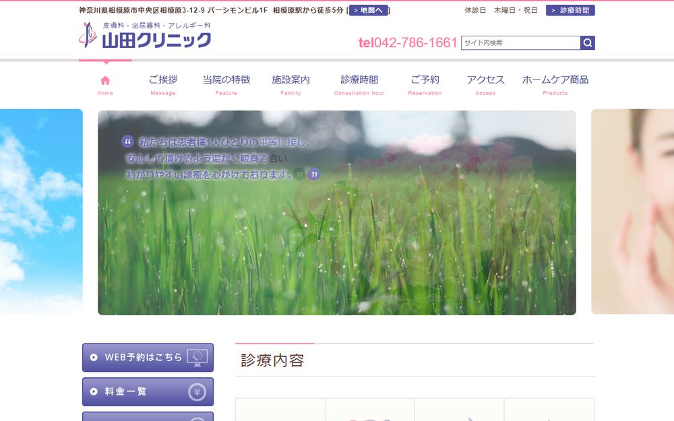Click the 地図へ map button
Screen dimensions: 674x421
(369, 10)
